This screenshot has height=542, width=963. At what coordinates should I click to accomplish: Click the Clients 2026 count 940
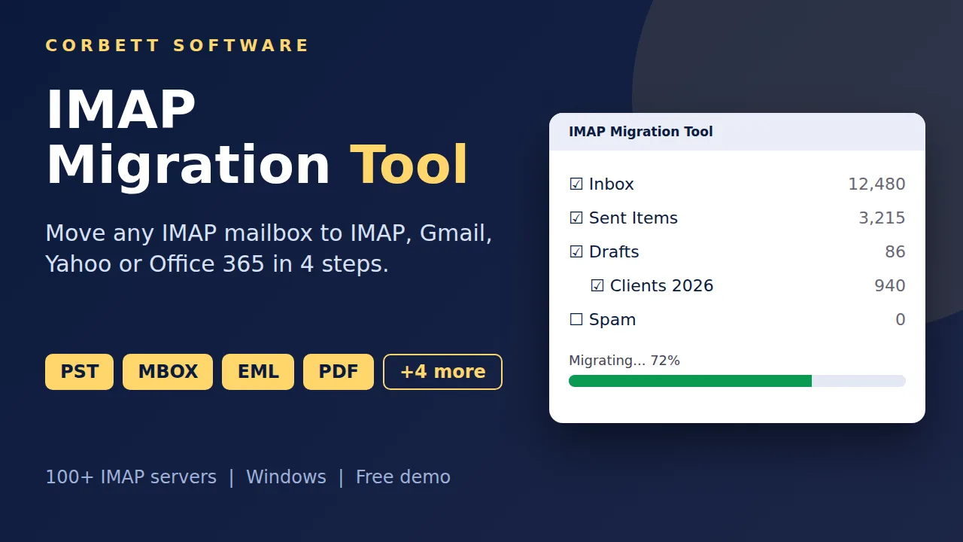(890, 286)
